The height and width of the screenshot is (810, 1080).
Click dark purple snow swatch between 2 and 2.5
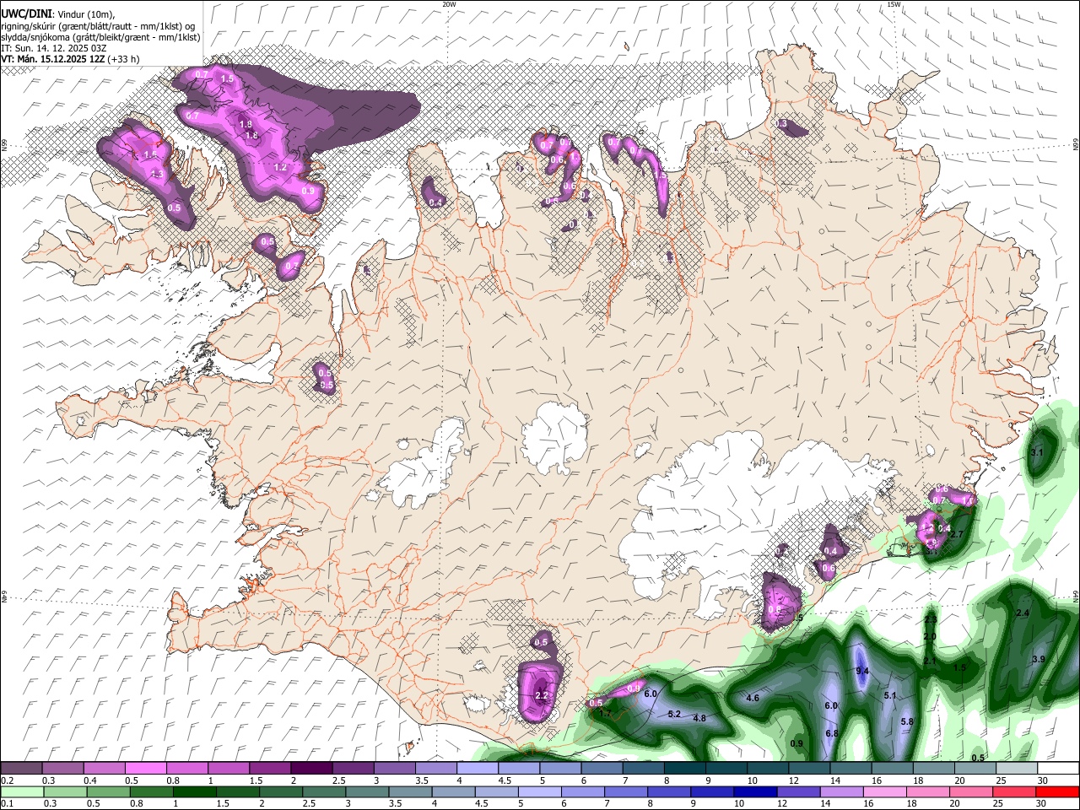tap(311, 768)
